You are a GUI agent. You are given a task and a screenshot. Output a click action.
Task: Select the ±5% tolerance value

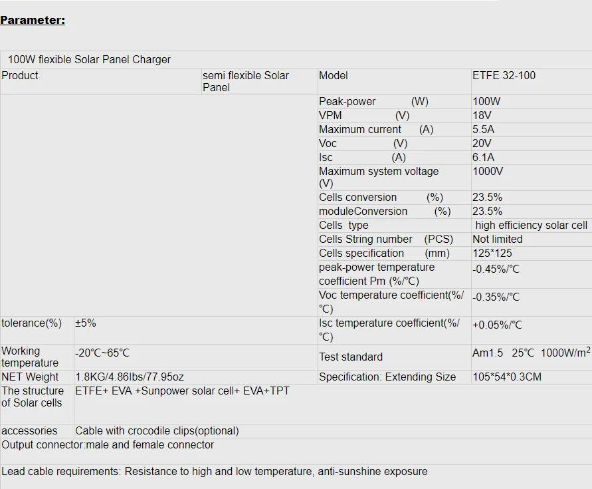86,323
